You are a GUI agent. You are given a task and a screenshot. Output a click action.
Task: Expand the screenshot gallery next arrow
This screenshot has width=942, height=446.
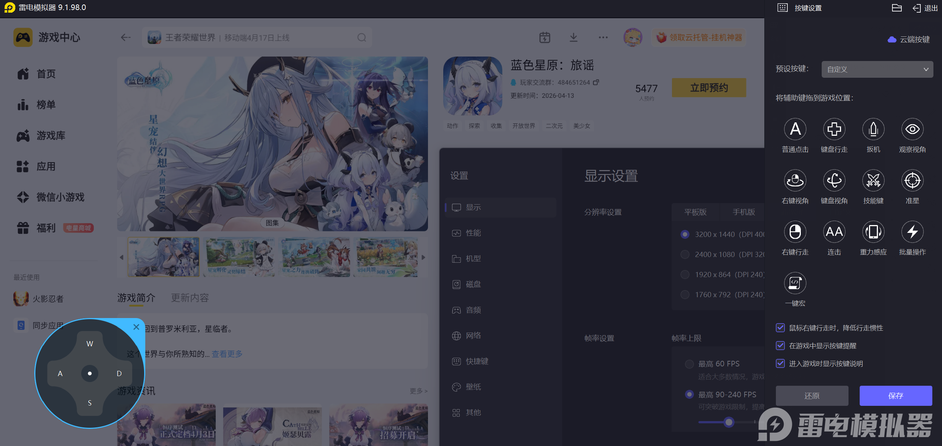tap(423, 257)
